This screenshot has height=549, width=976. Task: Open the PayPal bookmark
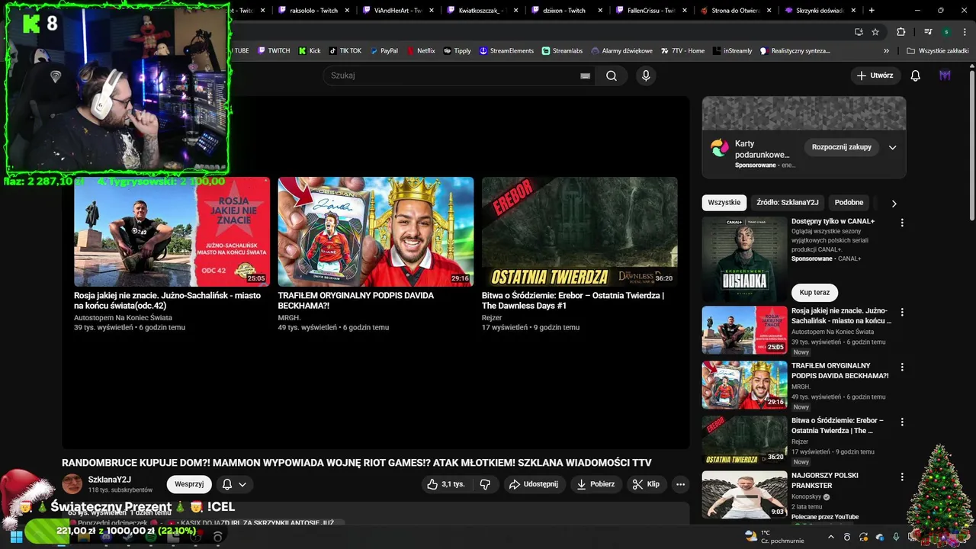(x=384, y=50)
